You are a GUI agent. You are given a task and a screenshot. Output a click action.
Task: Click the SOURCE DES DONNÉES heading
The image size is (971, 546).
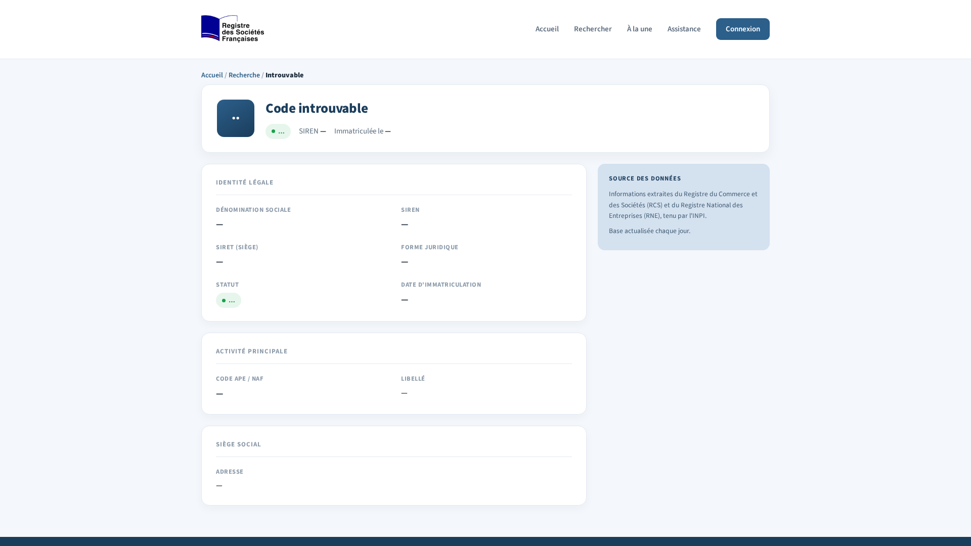645,178
